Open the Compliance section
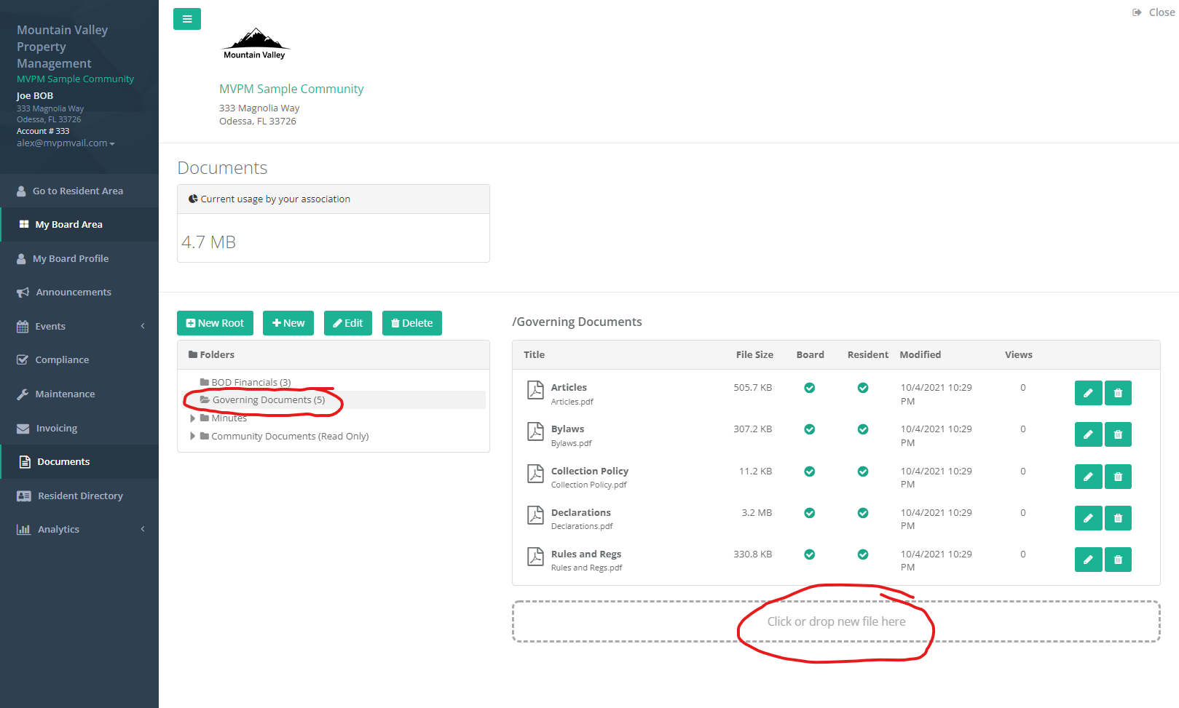Image resolution: width=1179 pixels, height=708 pixels. pyautogui.click(x=79, y=359)
